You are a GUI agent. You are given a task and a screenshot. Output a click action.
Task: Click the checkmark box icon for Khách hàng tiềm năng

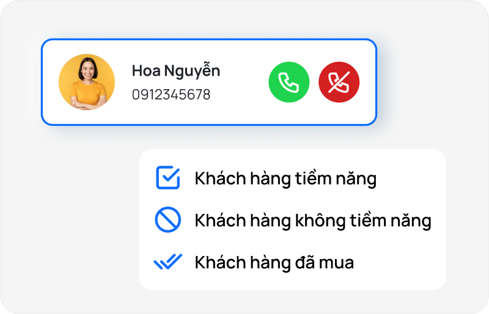click(x=167, y=177)
